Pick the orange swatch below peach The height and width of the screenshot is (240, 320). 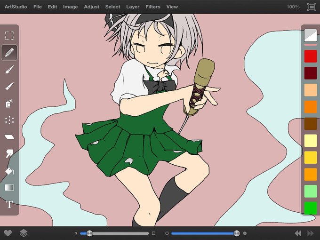(311, 107)
